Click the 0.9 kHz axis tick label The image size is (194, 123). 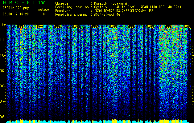point(3,71)
